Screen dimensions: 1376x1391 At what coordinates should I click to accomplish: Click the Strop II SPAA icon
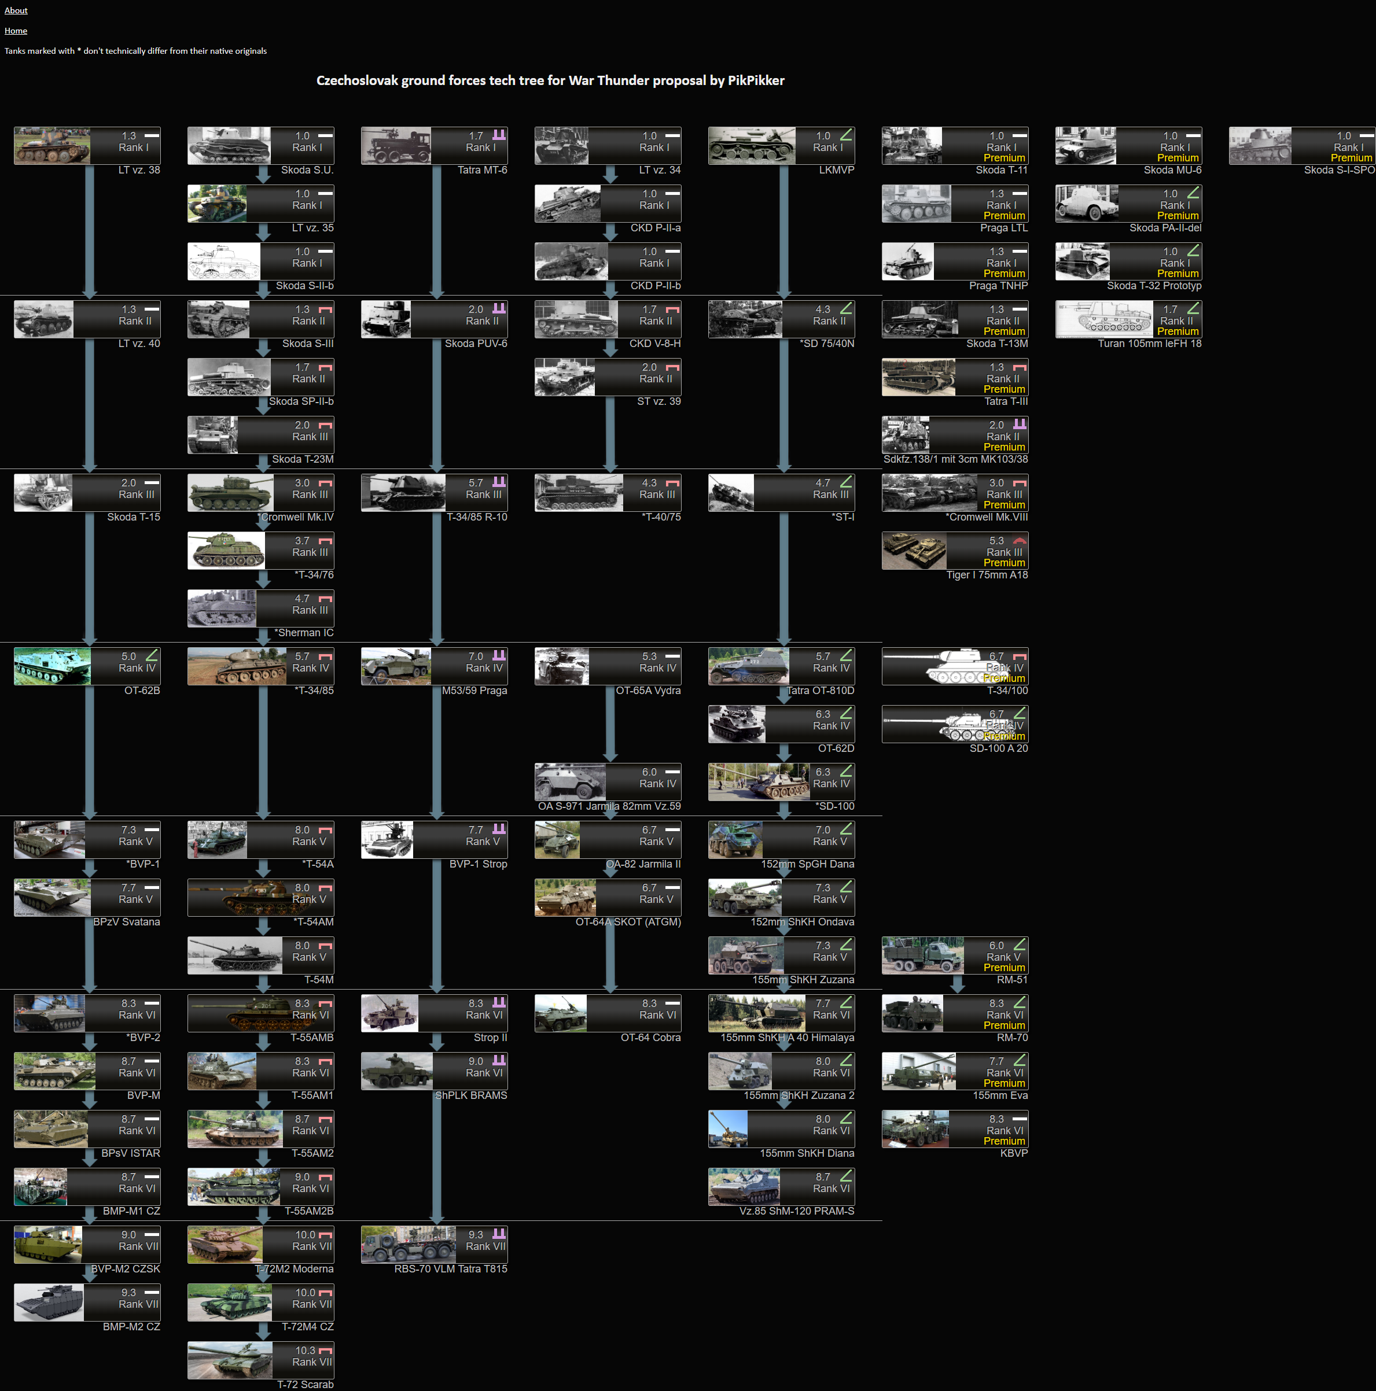coord(499,1002)
